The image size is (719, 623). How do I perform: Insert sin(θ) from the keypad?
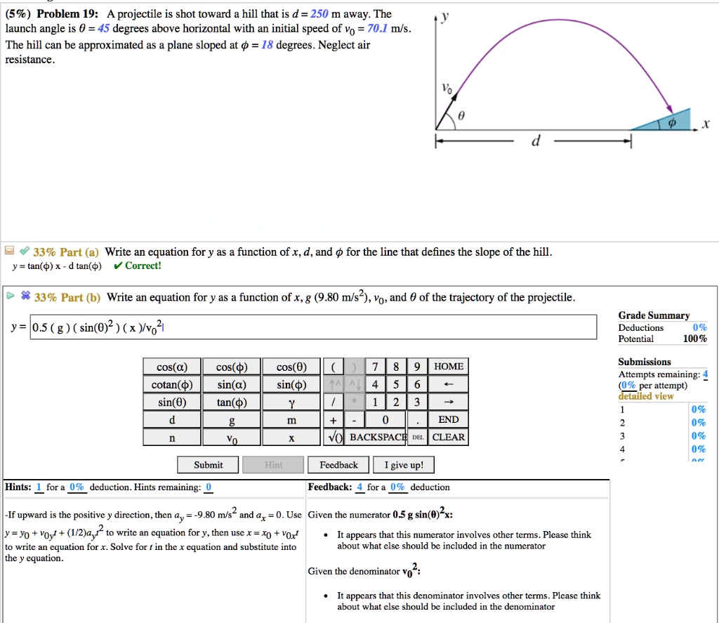click(x=172, y=402)
